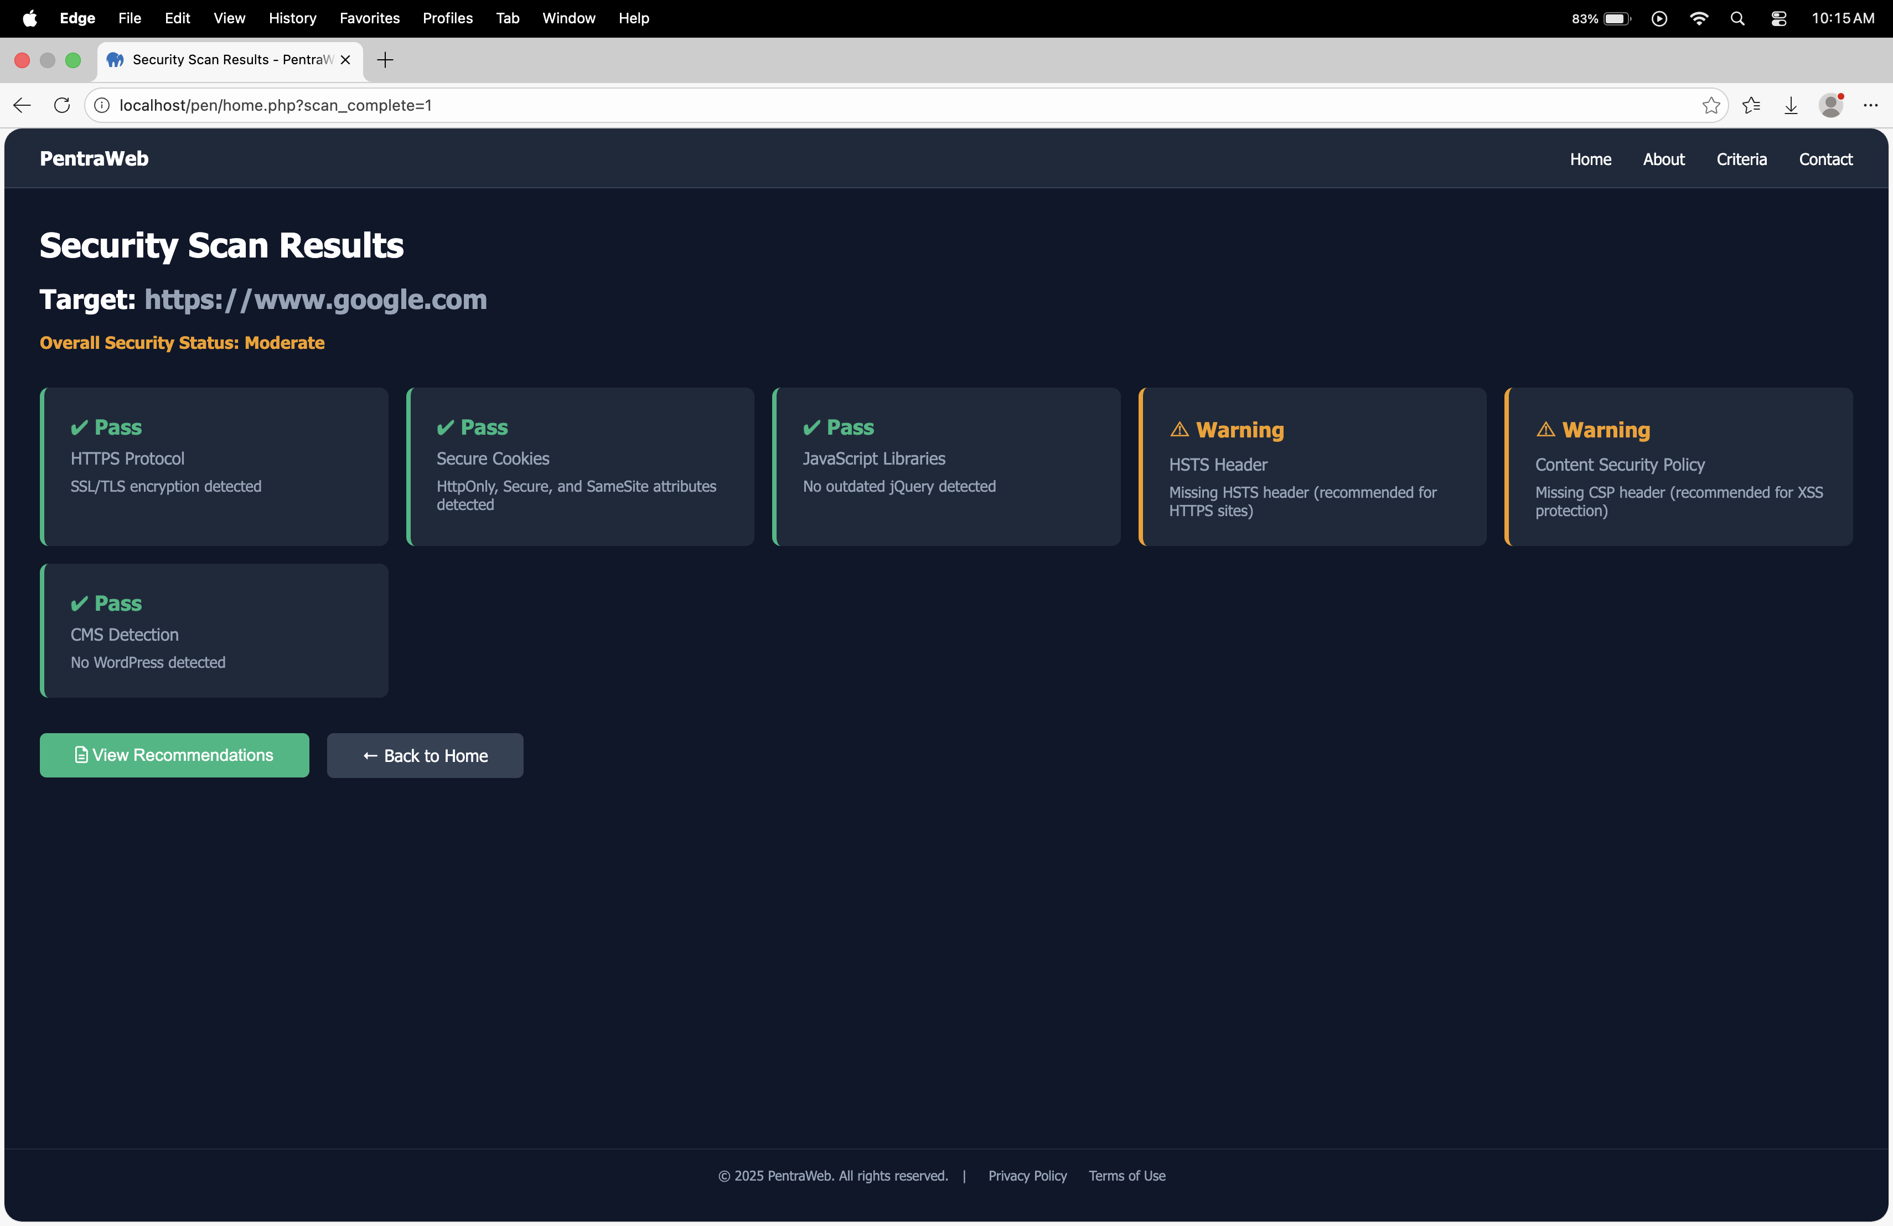Close the Security Scan Results tab
This screenshot has height=1226, width=1893.
coord(345,60)
